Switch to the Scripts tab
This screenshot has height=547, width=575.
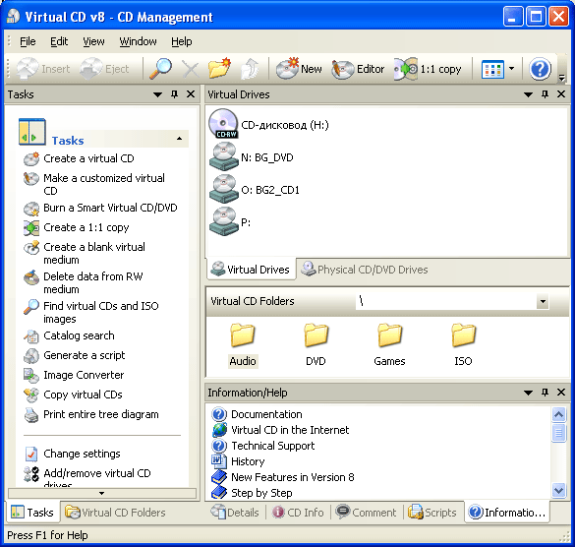click(x=432, y=513)
